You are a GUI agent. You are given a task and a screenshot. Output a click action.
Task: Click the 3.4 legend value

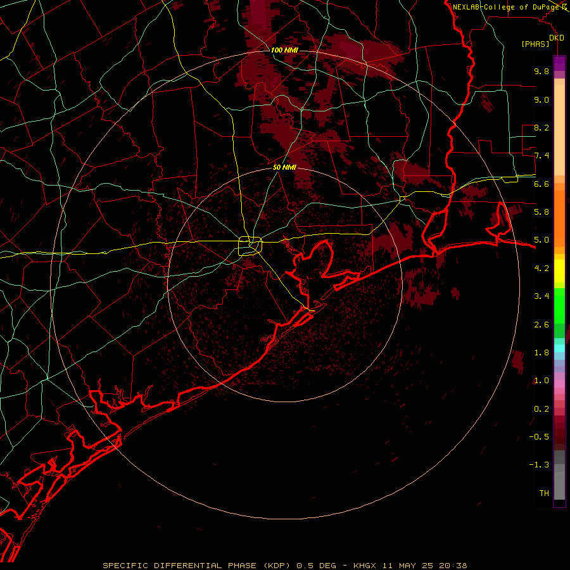click(541, 296)
